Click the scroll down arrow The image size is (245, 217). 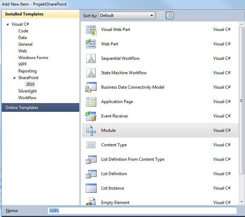tap(241, 202)
